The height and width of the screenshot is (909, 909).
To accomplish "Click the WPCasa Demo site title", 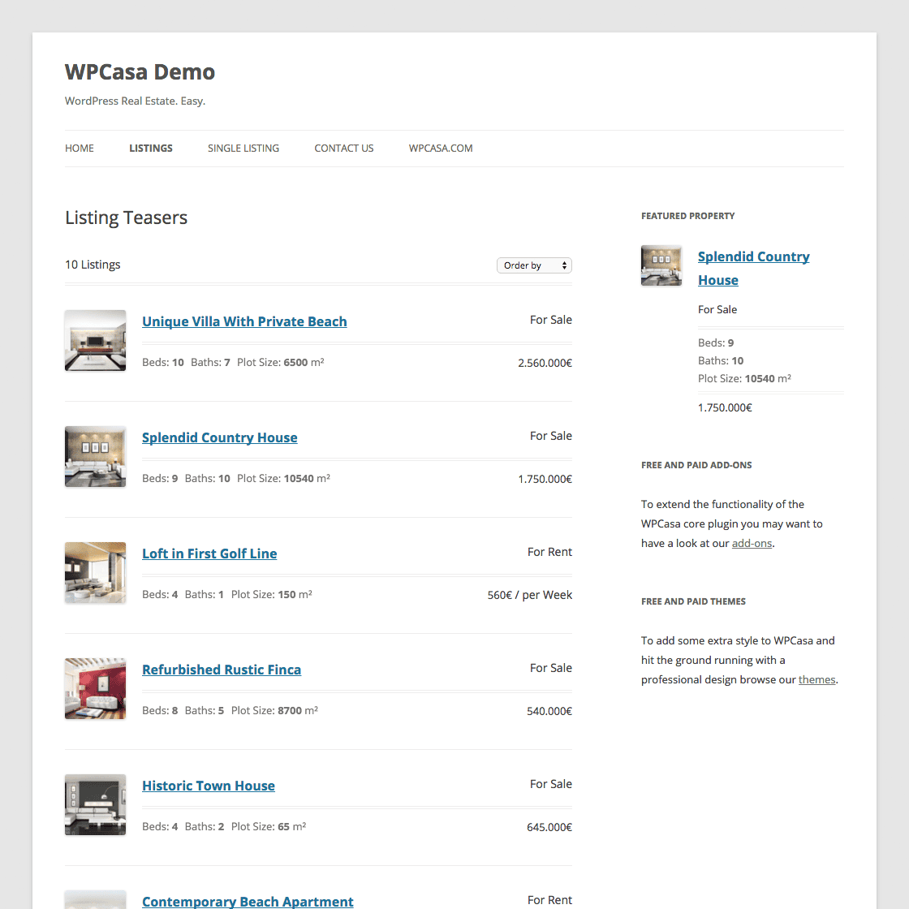I will pos(140,72).
